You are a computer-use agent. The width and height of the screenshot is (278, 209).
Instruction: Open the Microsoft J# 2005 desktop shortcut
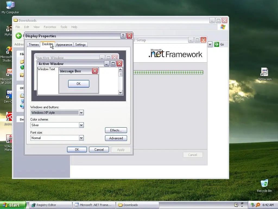tap(6, 76)
